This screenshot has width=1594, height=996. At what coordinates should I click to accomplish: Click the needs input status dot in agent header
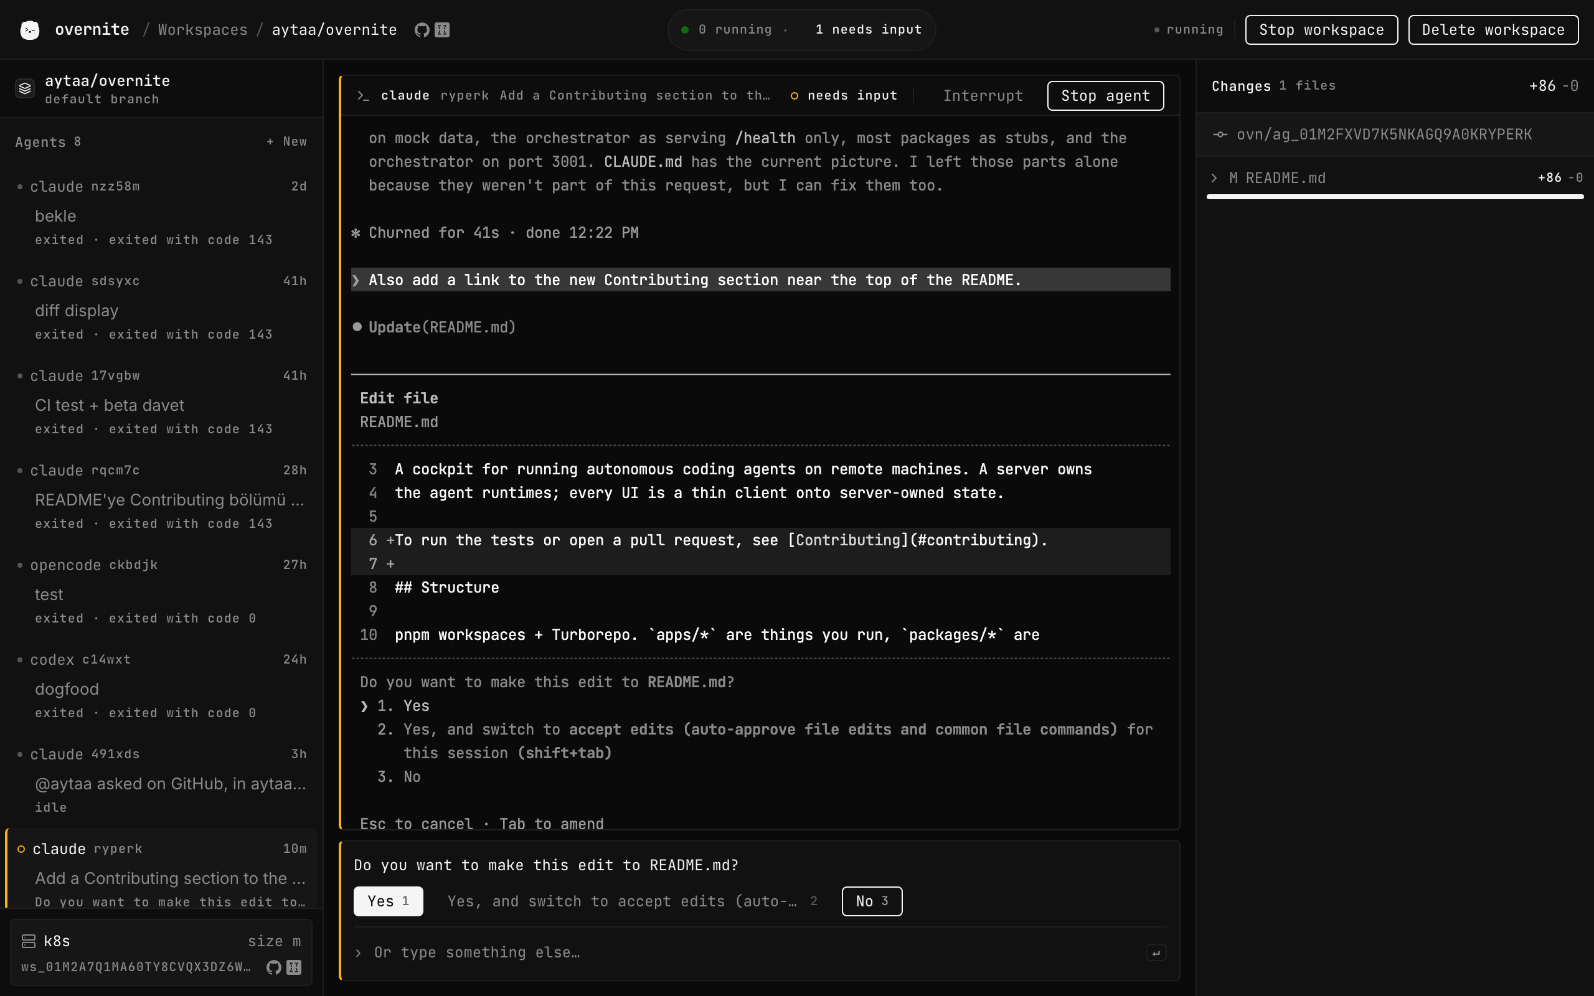pos(795,96)
